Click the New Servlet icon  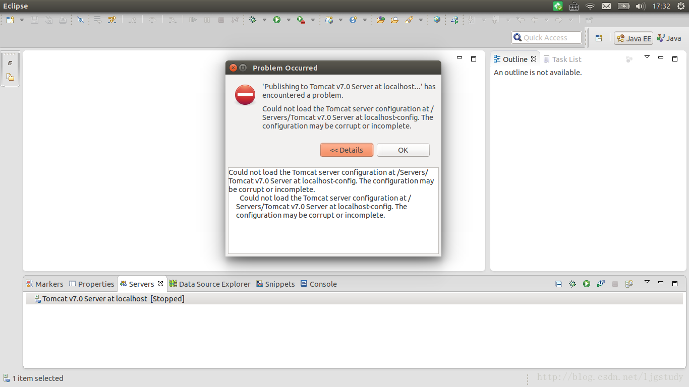(353, 20)
